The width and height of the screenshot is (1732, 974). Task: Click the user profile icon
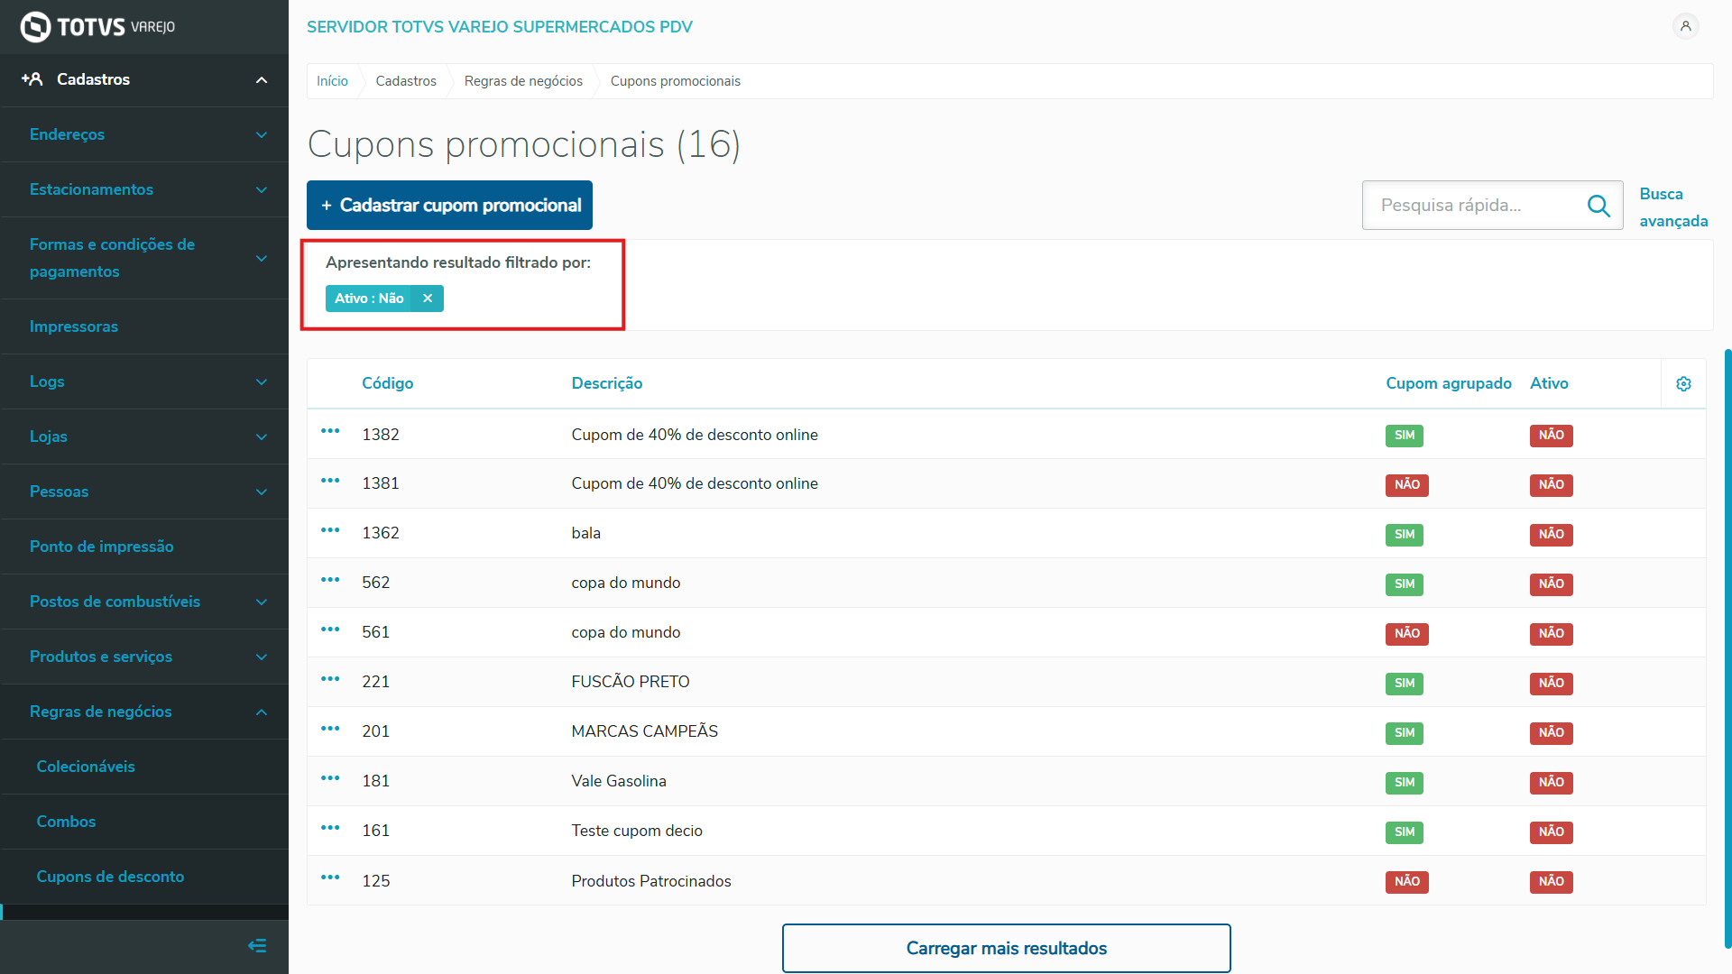(x=1685, y=26)
